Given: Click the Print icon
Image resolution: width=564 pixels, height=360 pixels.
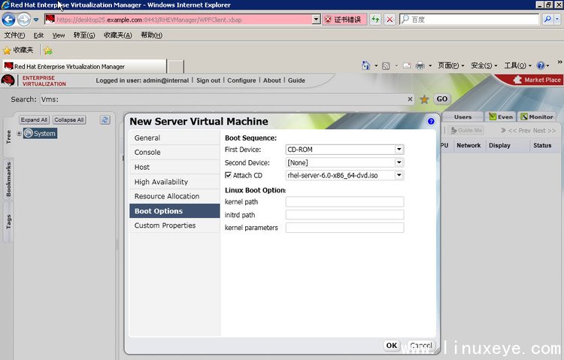Looking at the screenshot, I should [420, 65].
